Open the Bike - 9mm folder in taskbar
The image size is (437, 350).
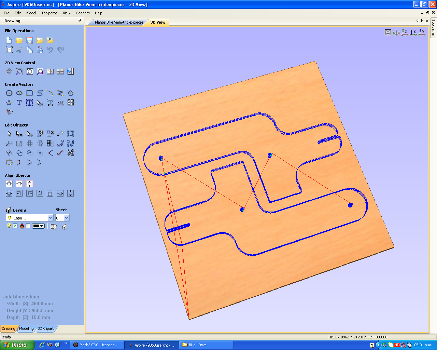[x=206, y=345]
